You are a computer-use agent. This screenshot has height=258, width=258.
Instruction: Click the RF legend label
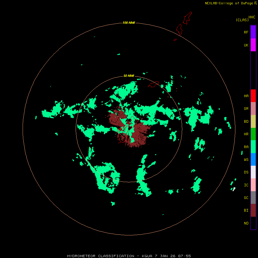[x=246, y=32]
